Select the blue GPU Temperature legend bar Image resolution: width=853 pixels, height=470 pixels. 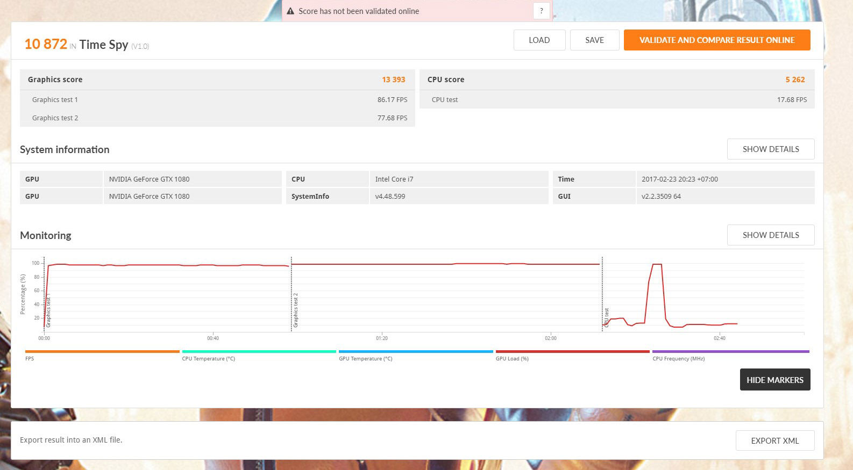coord(415,352)
